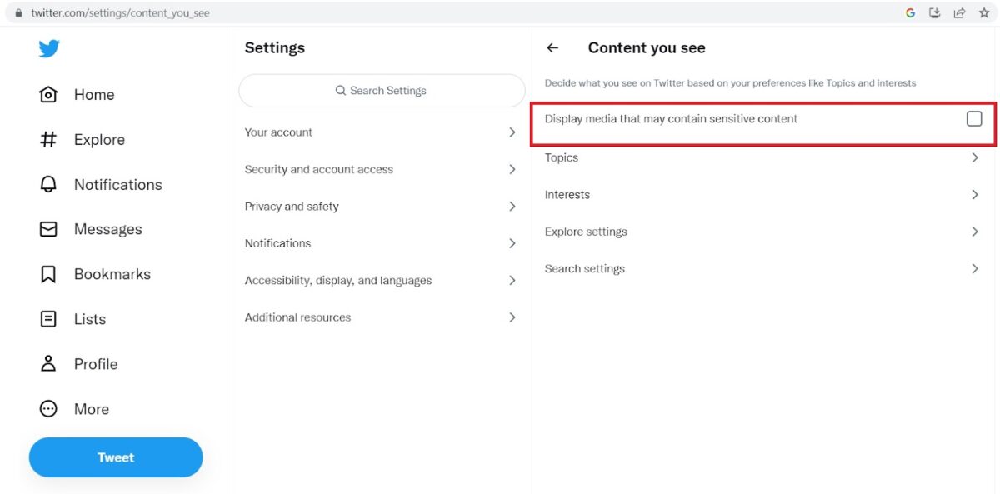Expand the Topics chevron

(975, 157)
